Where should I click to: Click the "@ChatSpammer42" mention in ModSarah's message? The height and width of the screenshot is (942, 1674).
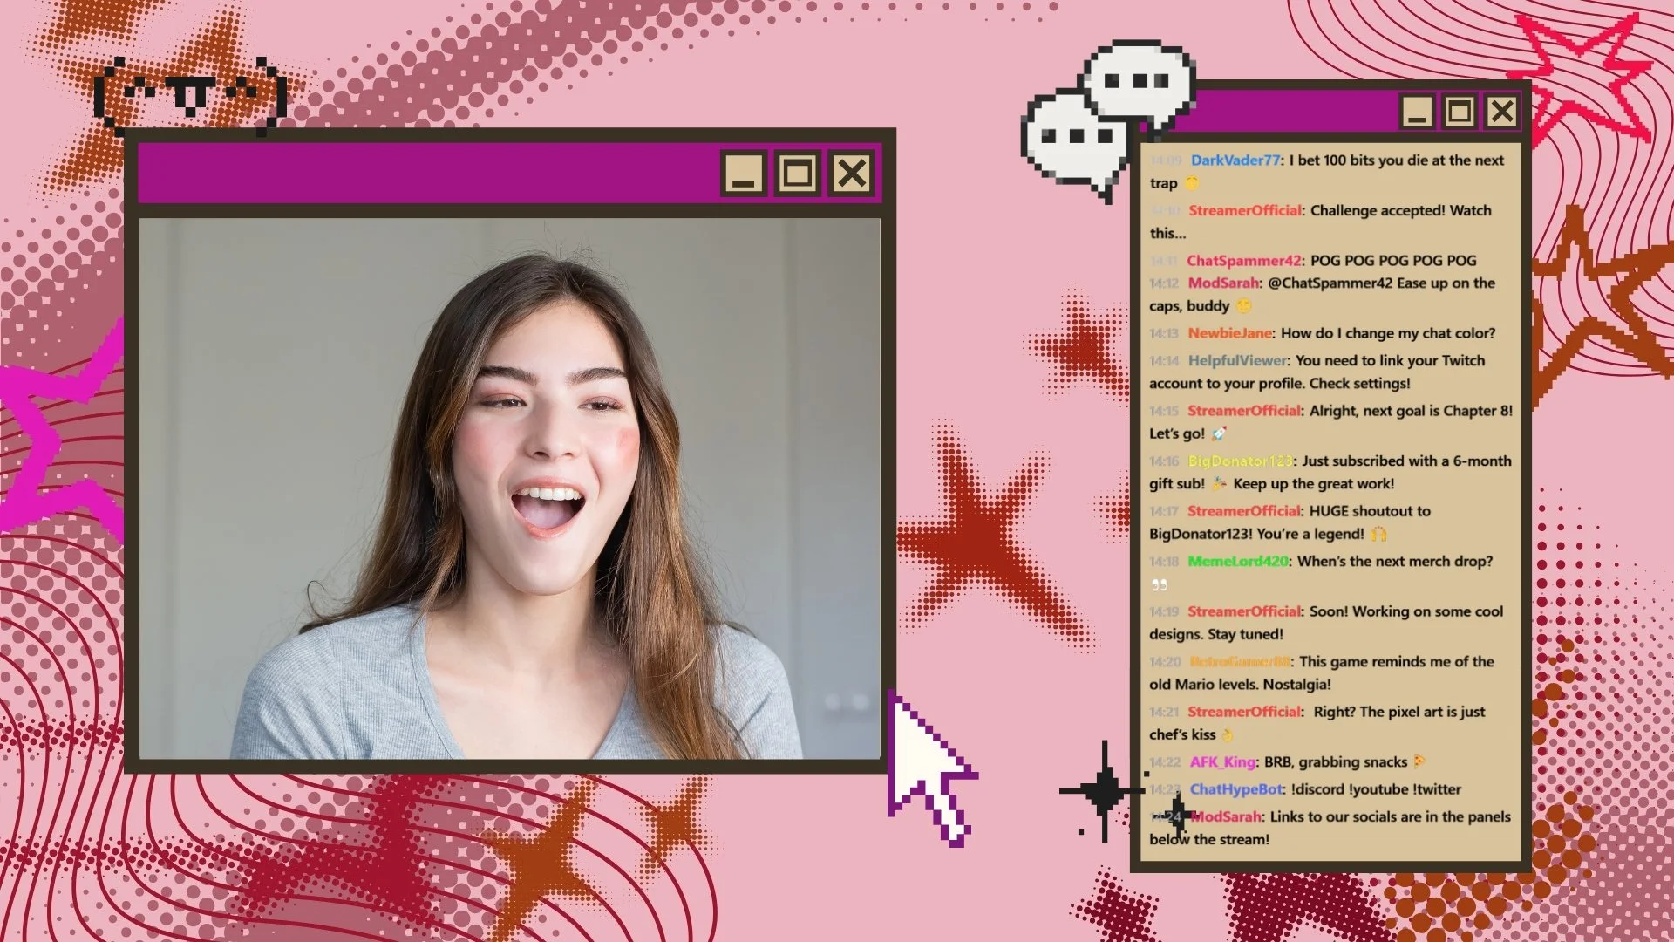pyautogui.click(x=1330, y=283)
